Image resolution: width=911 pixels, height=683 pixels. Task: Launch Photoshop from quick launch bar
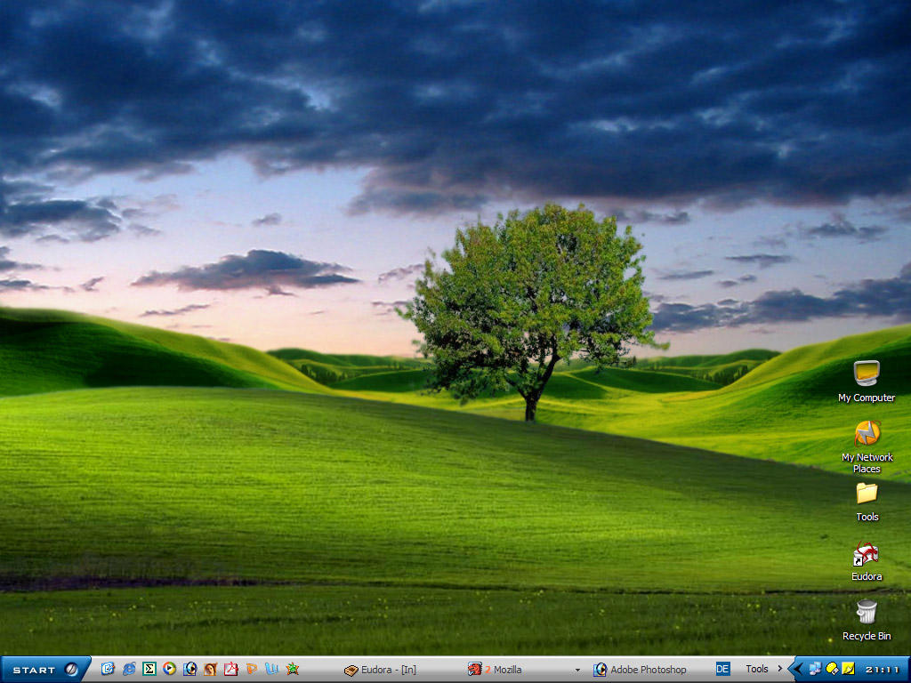click(190, 669)
